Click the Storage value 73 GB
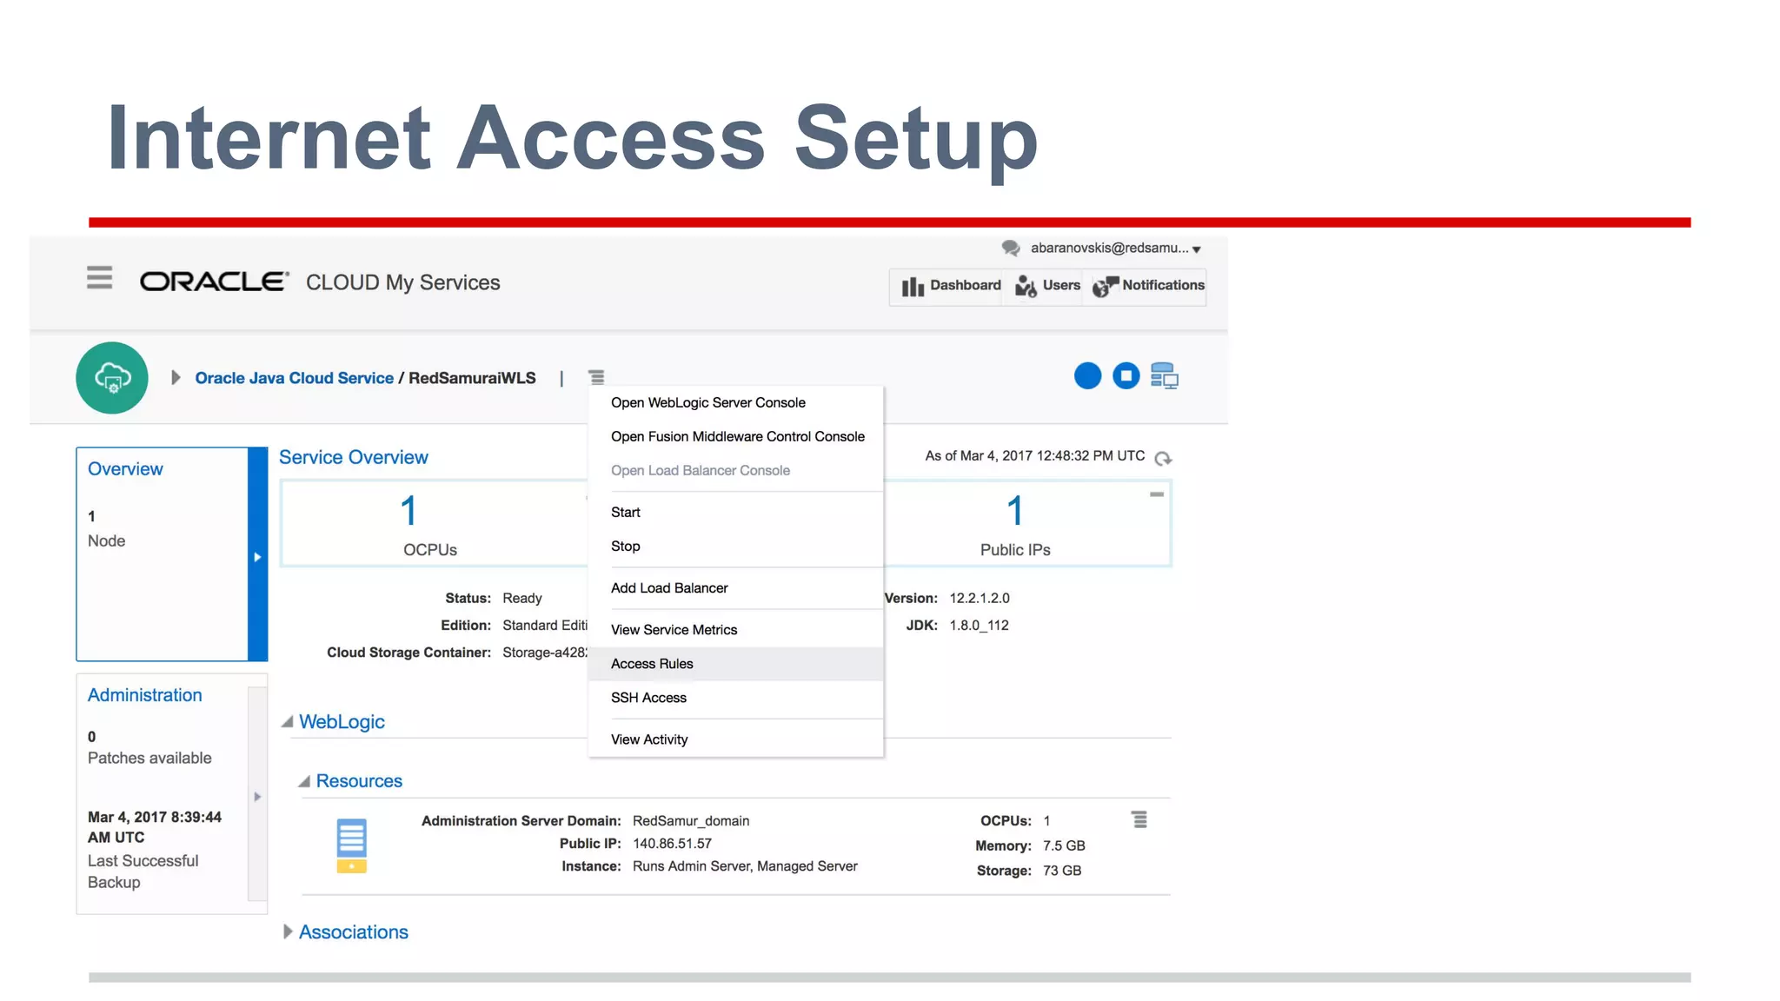The width and height of the screenshot is (1780, 1001). point(1062,871)
